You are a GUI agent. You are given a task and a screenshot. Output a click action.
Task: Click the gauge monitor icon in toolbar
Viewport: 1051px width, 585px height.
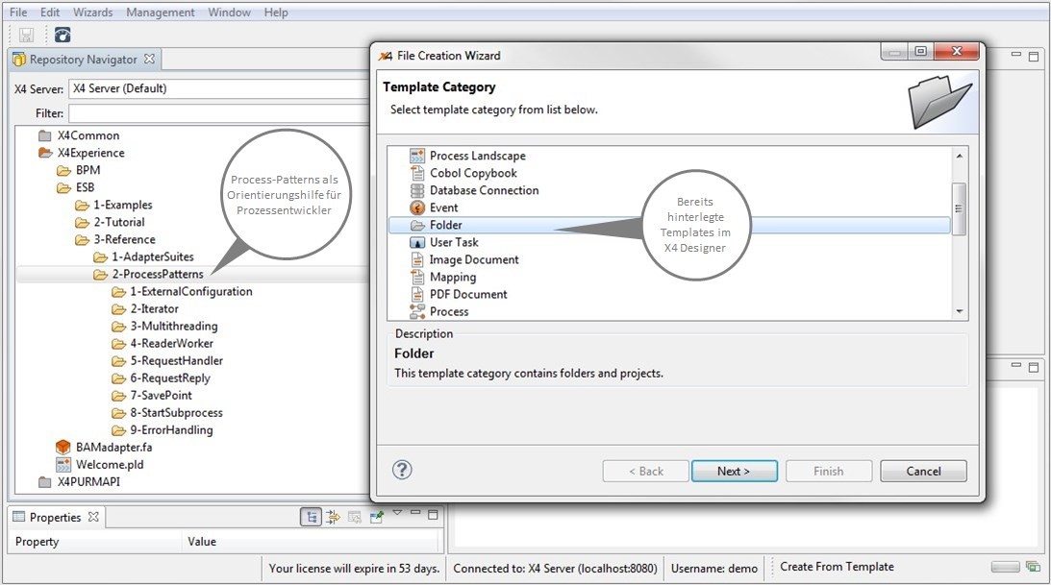coord(63,36)
